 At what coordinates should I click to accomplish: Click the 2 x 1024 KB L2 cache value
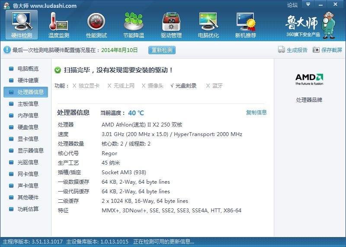(x=145, y=201)
